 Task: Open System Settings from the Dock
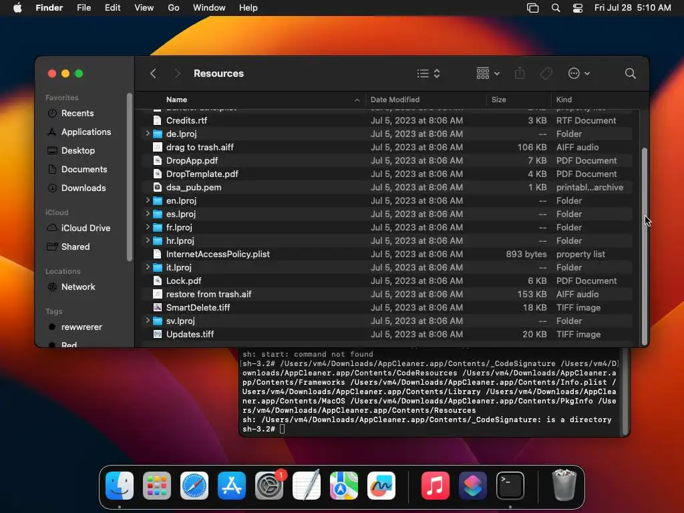[269, 485]
